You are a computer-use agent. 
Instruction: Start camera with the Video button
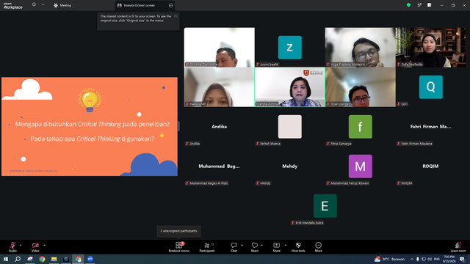[x=35, y=247]
